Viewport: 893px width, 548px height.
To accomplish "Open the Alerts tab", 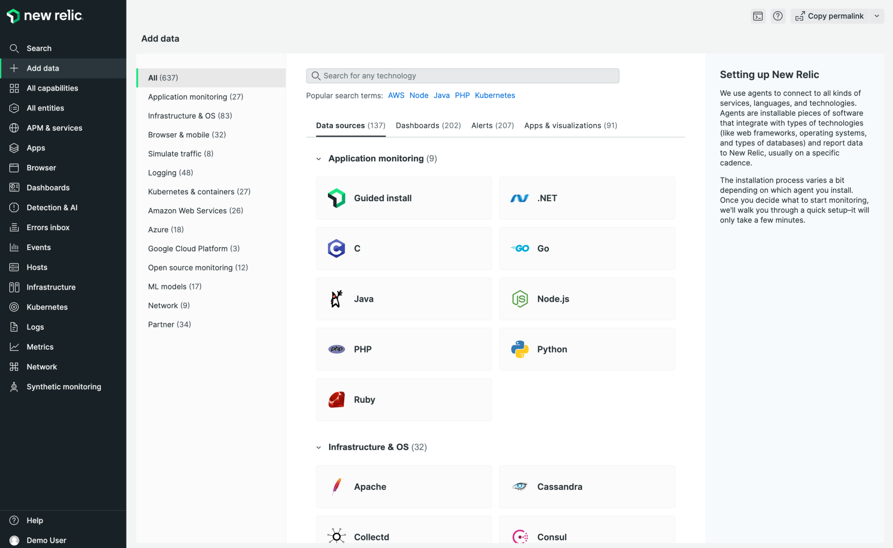I will [x=492, y=125].
